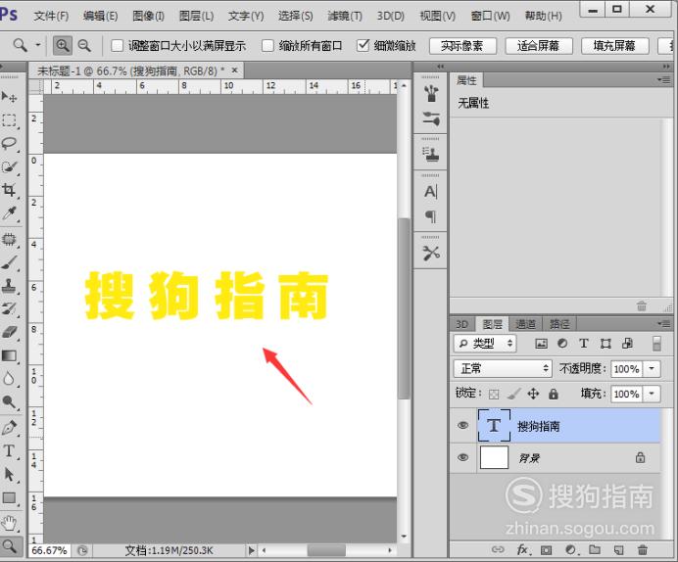678x562 pixels.
Task: Collapse the right panel dock arrows
Action: [x=666, y=67]
